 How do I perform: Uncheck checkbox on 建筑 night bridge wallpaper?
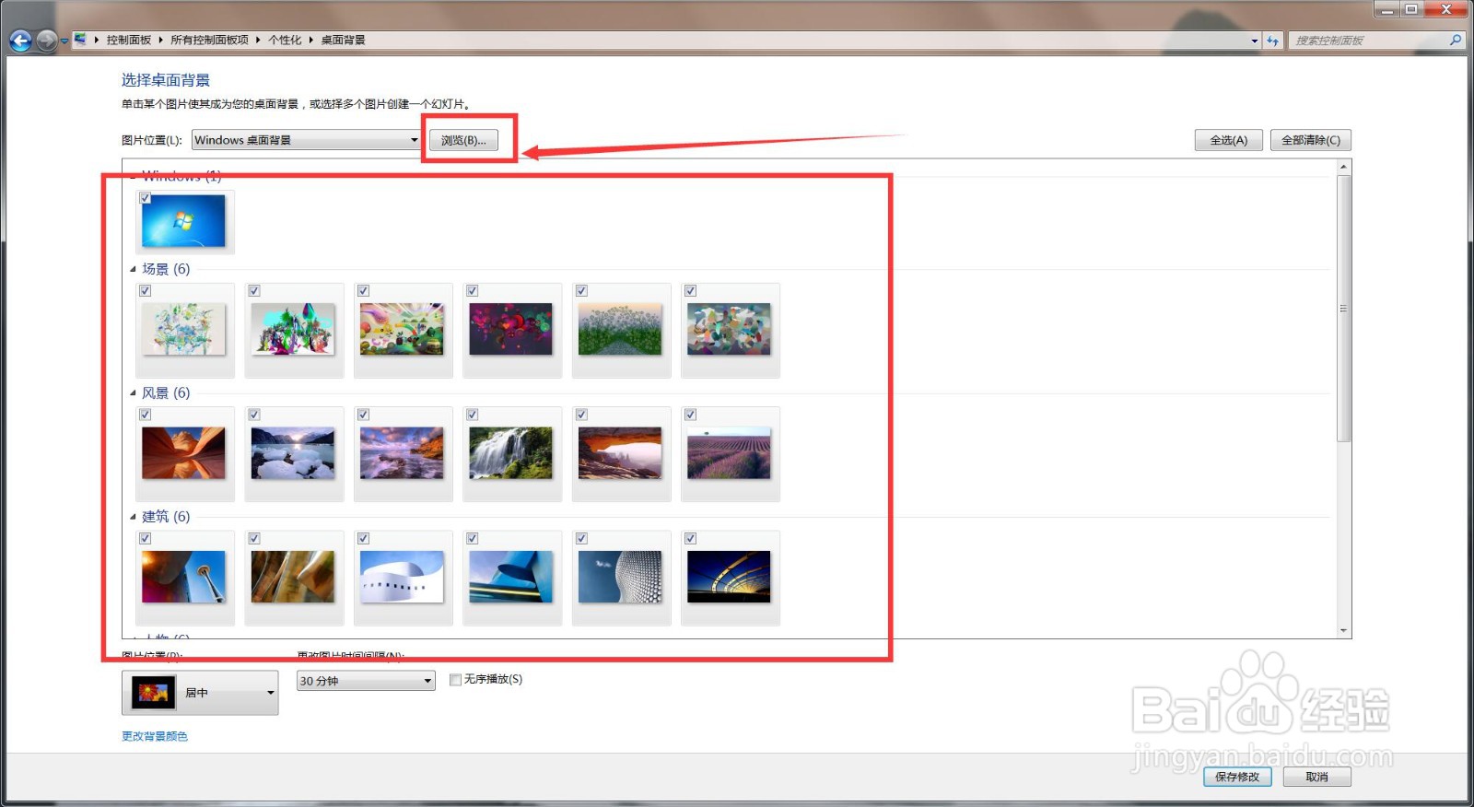(690, 538)
